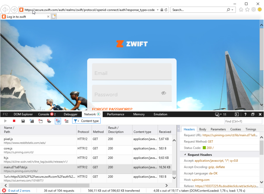This screenshot has height=194, width=264.
Task: Go back with the browser back arrow
Action: [5, 10]
